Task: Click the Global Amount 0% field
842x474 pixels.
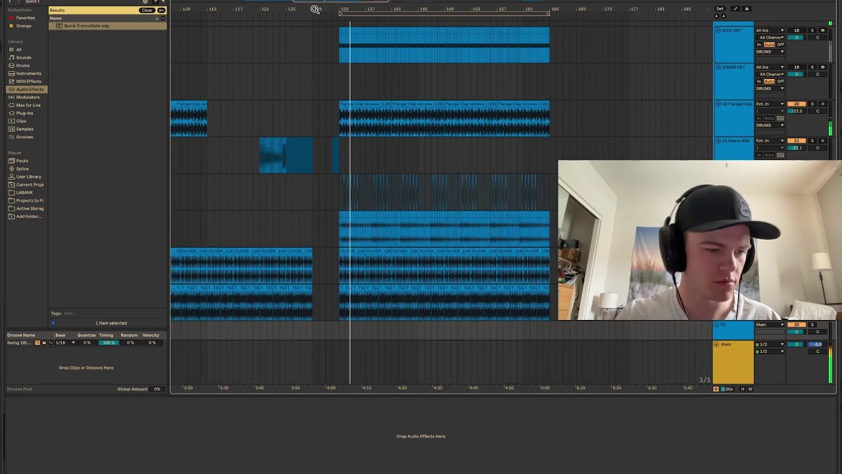Action: click(x=157, y=389)
